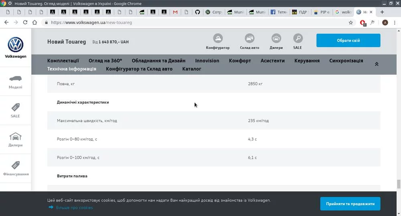Screen dimensions: 401x216
Task: Switch to the Google wolks tab
Action: (x=344, y=12)
